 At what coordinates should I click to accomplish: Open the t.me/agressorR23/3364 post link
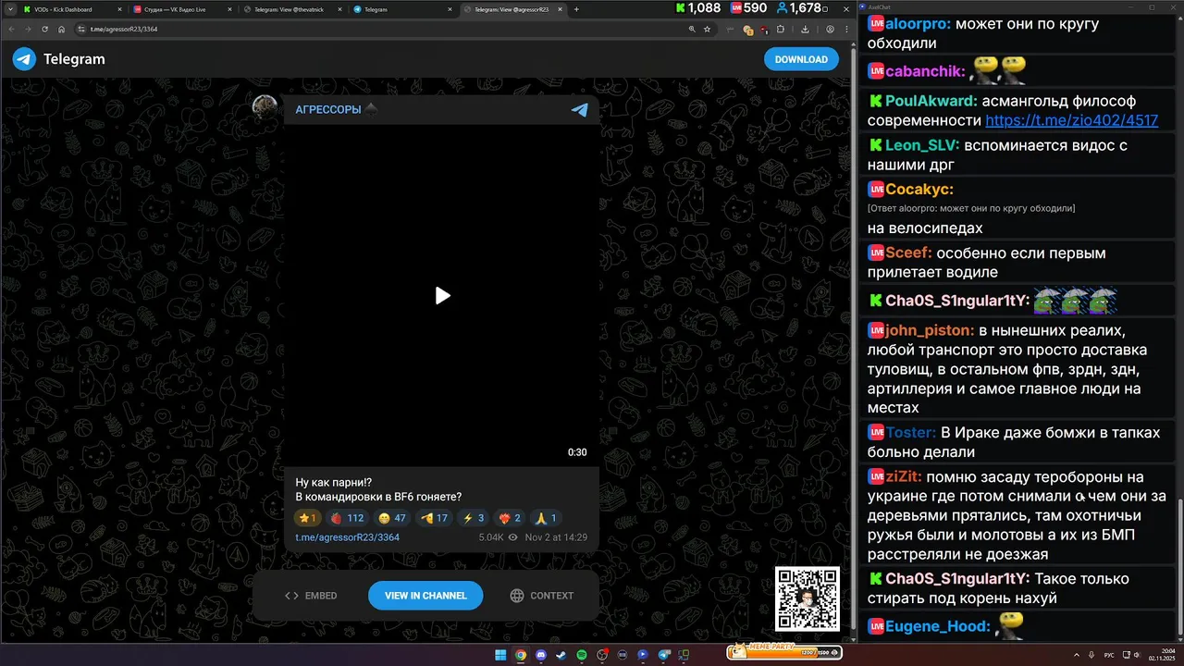(347, 537)
